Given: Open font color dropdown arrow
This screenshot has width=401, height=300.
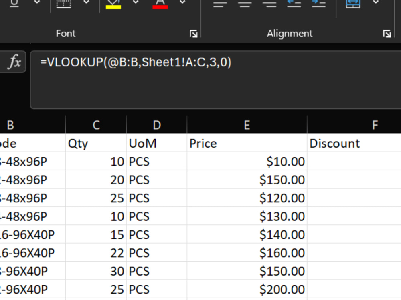Looking at the screenshot, I should pyautogui.click(x=182, y=2).
